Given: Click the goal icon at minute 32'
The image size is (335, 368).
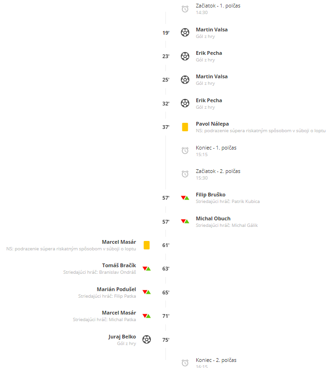Looking at the screenshot, I should click(185, 103).
